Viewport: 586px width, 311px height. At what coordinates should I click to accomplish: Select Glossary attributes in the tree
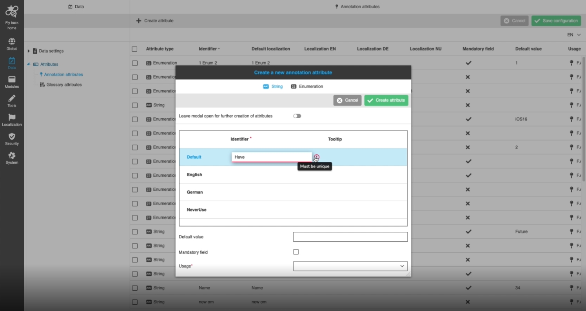tap(64, 85)
